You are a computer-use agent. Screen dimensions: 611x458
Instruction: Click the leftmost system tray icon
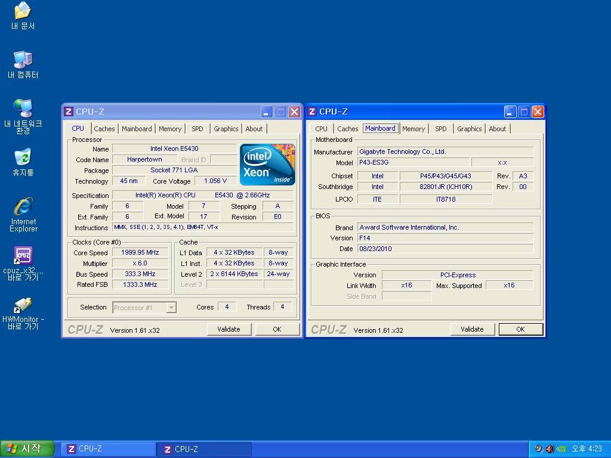(539, 449)
